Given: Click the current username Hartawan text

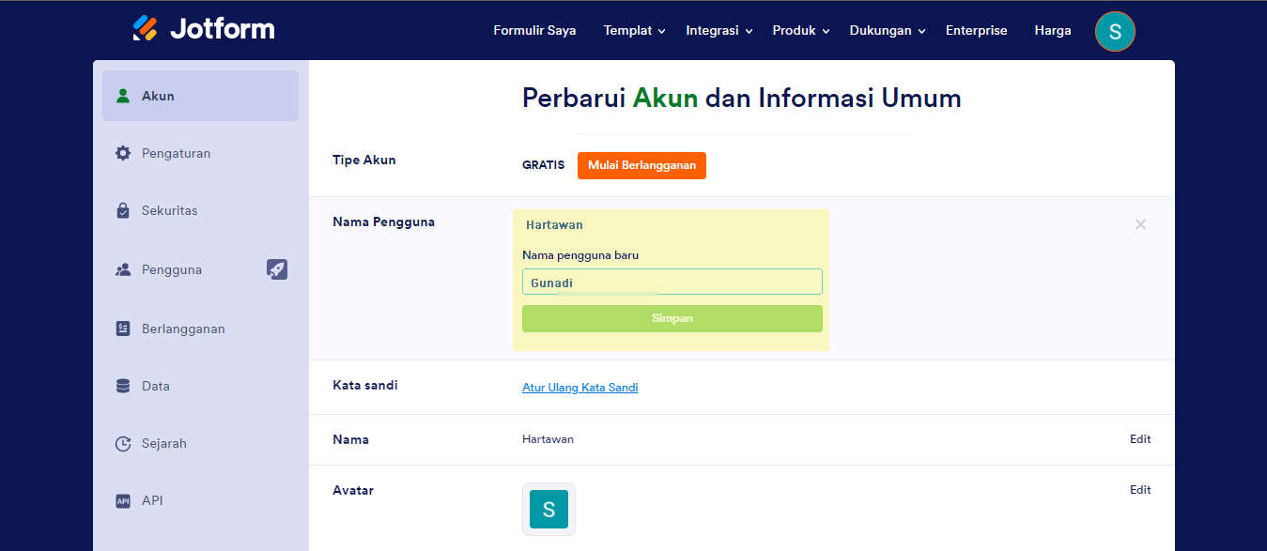Looking at the screenshot, I should pos(554,225).
